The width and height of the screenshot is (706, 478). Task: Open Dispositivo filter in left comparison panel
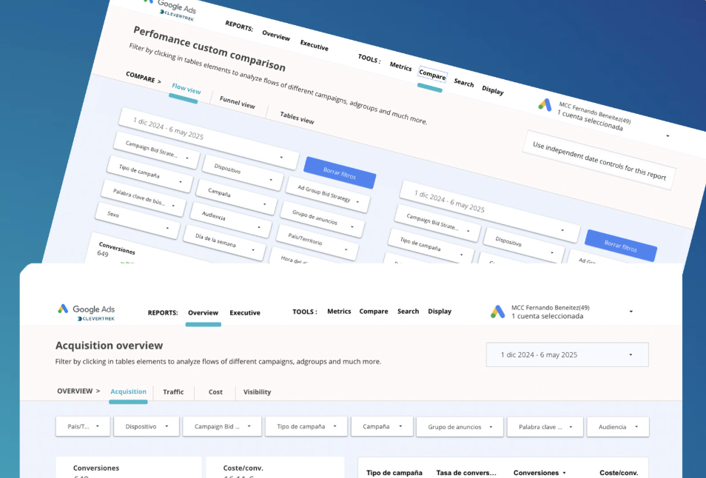[243, 172]
